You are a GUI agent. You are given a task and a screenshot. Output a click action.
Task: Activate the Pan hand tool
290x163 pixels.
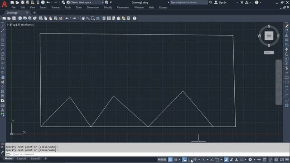(x=83, y=18)
